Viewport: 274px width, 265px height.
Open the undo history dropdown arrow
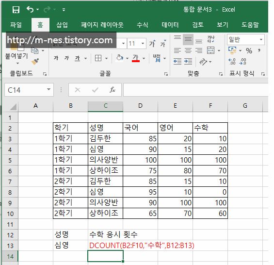(37, 10)
